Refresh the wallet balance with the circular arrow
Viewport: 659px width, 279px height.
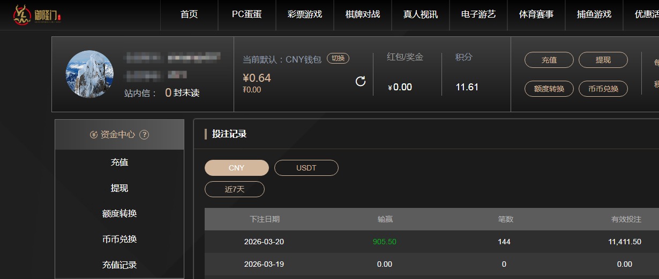pyautogui.click(x=361, y=81)
